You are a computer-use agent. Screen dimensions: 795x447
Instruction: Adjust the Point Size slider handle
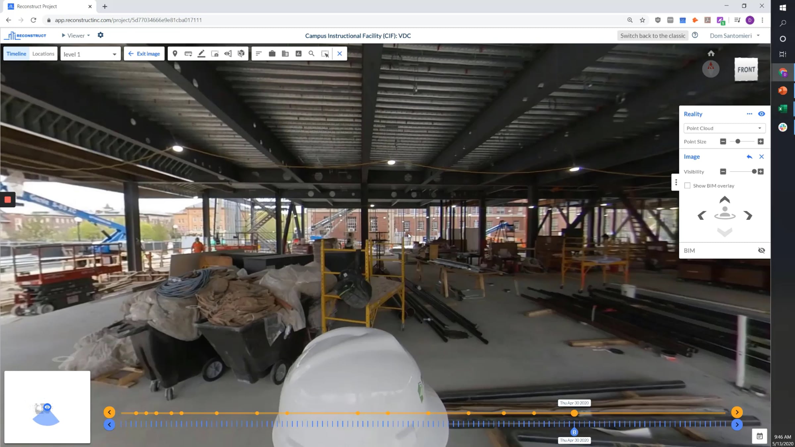[738, 141]
